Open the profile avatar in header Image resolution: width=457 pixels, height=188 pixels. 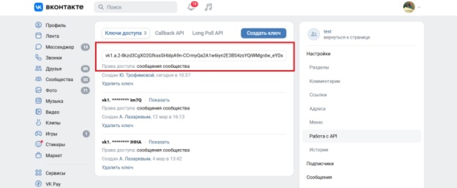(x=409, y=7)
